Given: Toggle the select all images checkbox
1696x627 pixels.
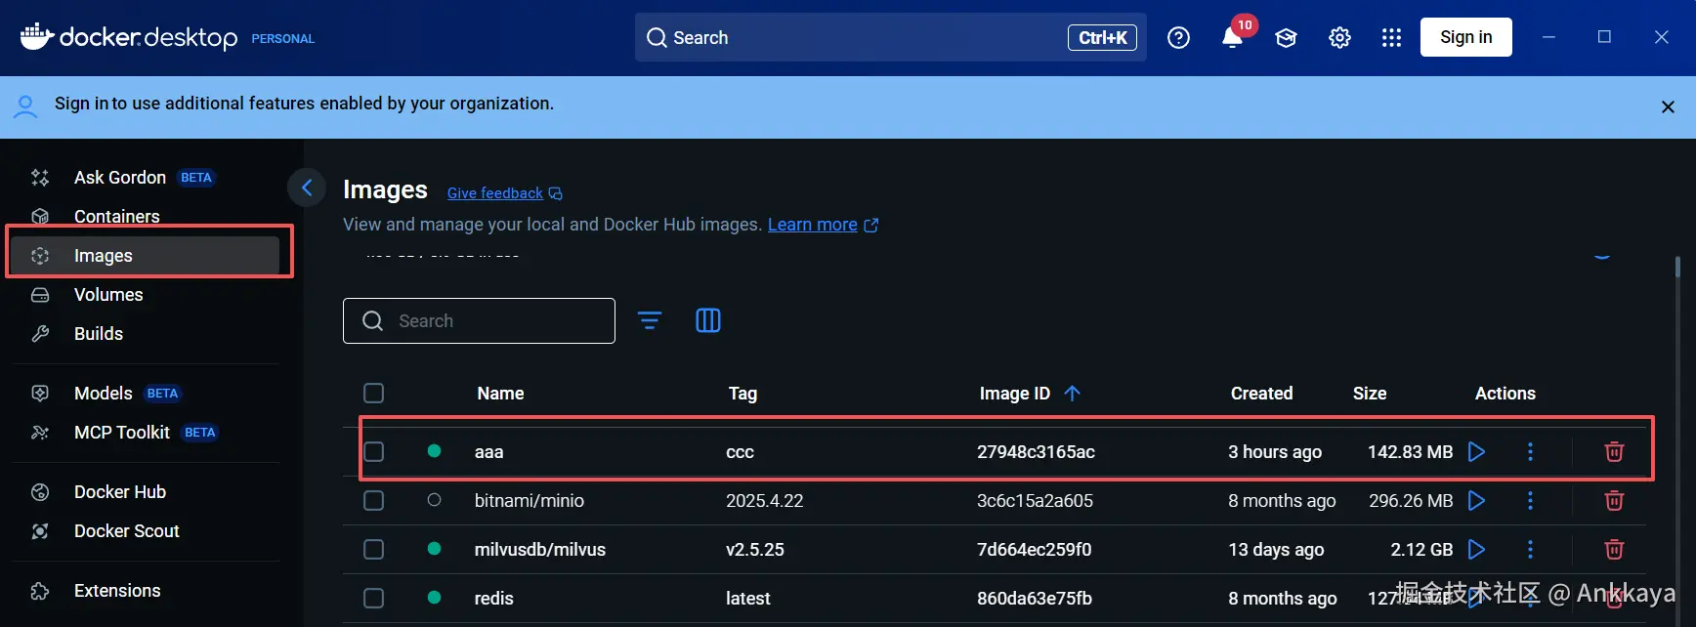Looking at the screenshot, I should coord(373,394).
